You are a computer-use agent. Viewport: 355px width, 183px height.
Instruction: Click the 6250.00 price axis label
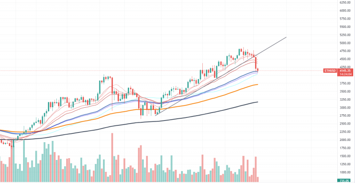tap(345, 2)
